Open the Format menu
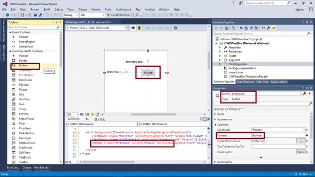This screenshot has height=177, width=315. click(x=96, y=9)
